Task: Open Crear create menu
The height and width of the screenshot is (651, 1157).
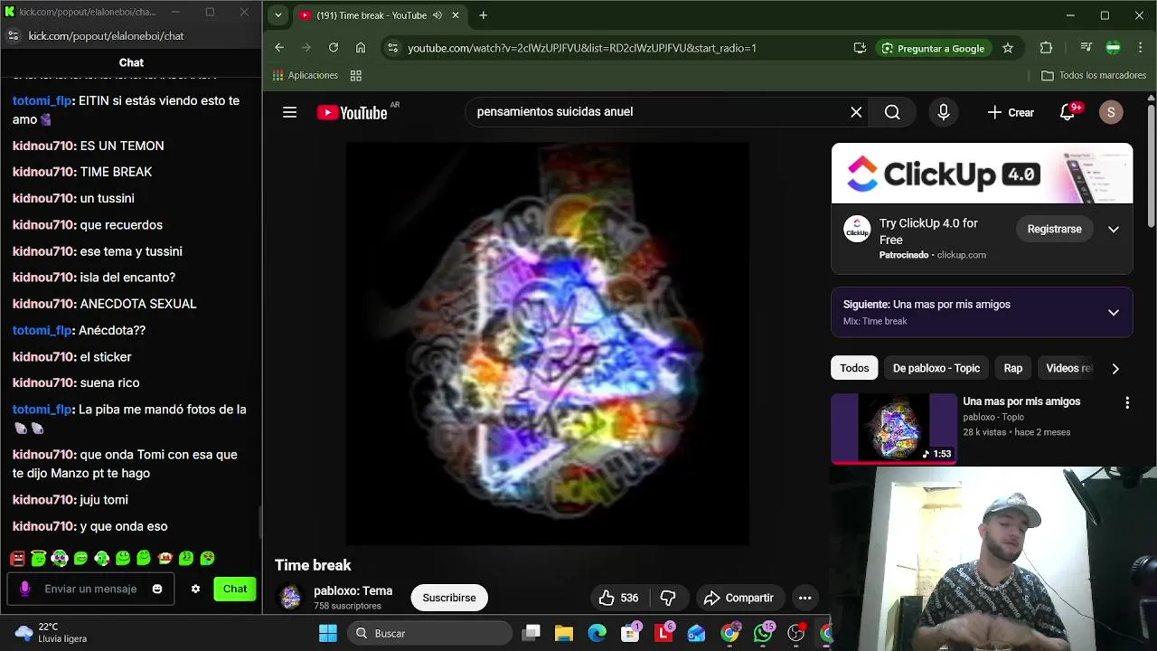Action: pos(1011,112)
